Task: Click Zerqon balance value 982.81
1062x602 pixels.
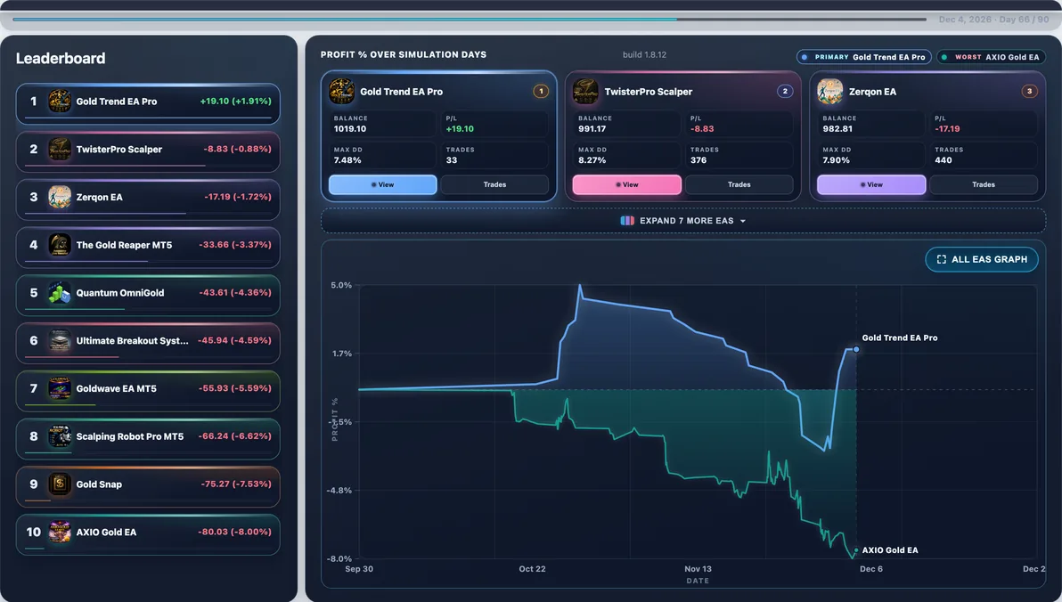Action: [837, 128]
